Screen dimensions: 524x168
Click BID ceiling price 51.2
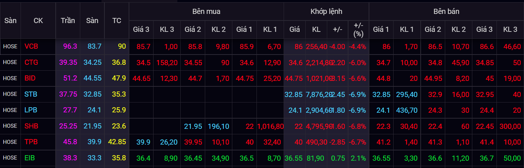pos(70,78)
